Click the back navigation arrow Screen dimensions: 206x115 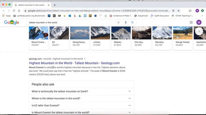pyautogui.click(x=4, y=11)
